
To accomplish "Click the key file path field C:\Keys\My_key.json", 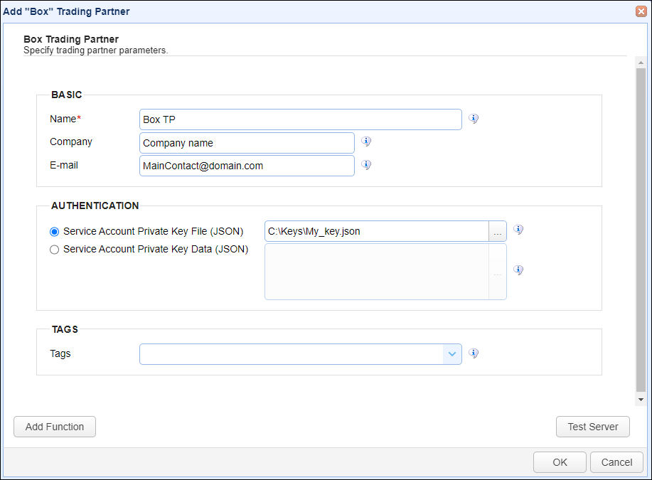I will pyautogui.click(x=377, y=231).
